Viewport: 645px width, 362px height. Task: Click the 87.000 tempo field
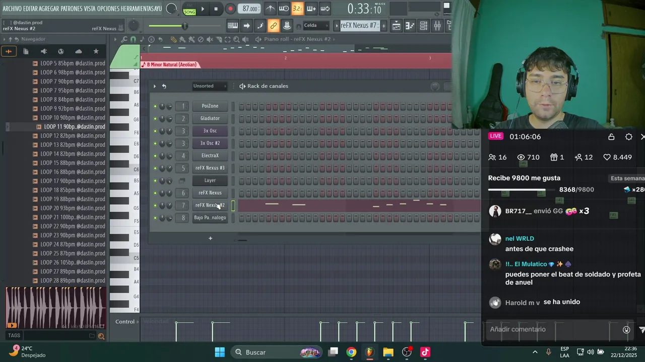(x=250, y=9)
